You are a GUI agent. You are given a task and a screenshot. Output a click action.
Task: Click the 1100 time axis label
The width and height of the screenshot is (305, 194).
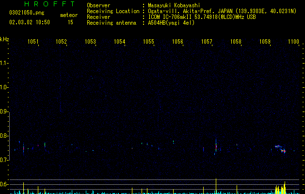click(x=293, y=42)
